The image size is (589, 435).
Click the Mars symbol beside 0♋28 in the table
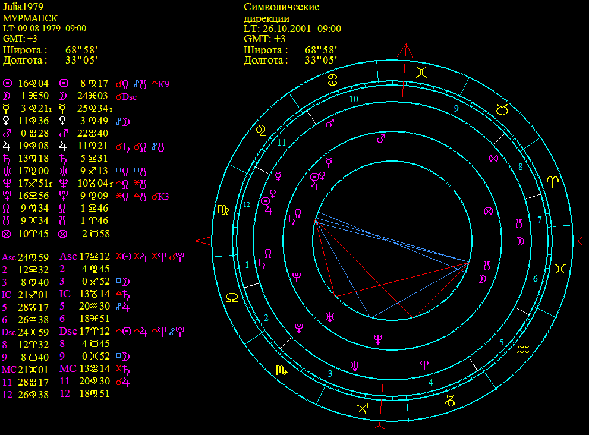7,133
